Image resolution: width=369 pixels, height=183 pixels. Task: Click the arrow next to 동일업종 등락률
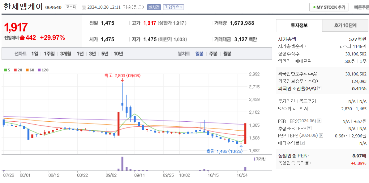point(311,163)
